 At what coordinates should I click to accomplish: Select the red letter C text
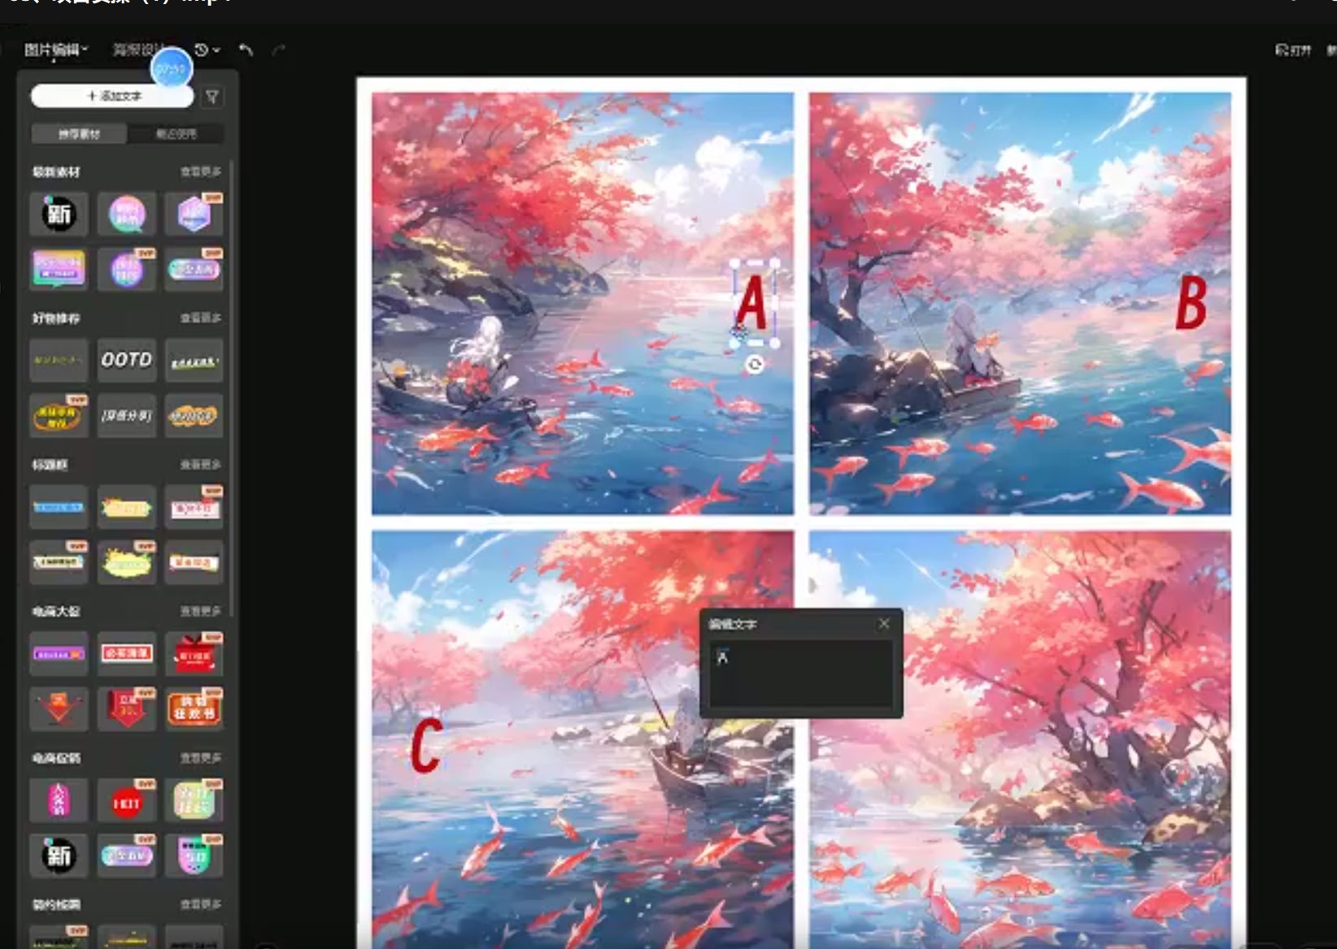click(425, 745)
